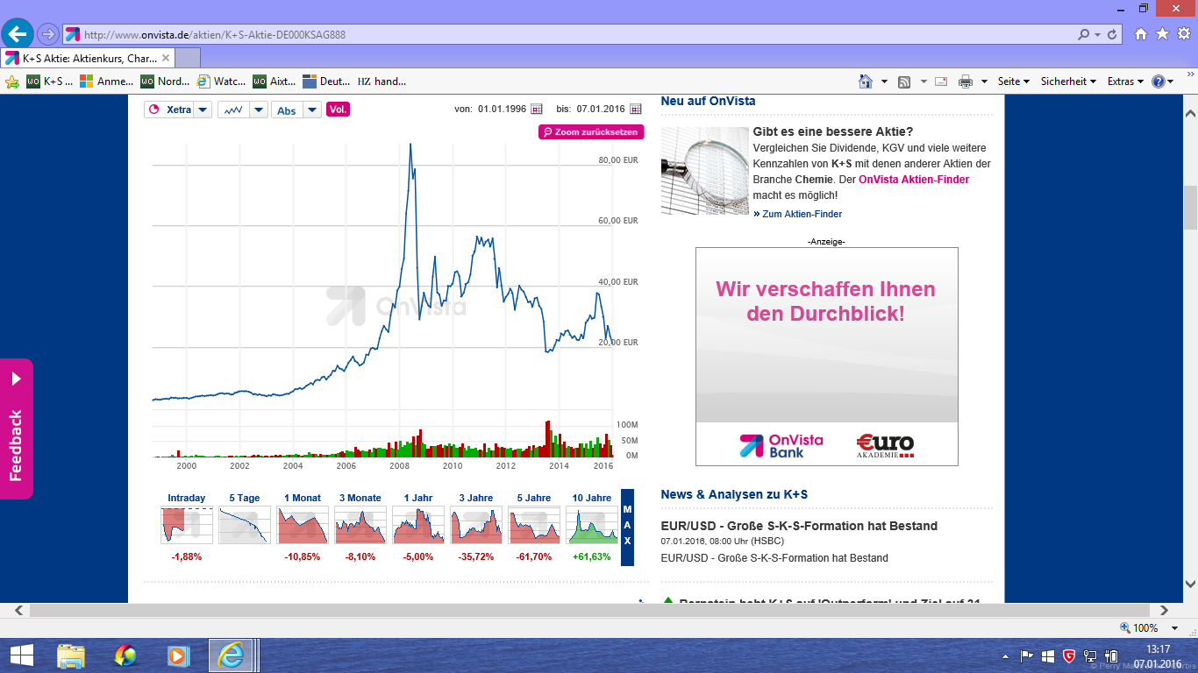Open the EUR/USD S-K-S-Formation news headline
Image resolution: width=1198 pixels, height=673 pixels.
pyautogui.click(x=799, y=526)
